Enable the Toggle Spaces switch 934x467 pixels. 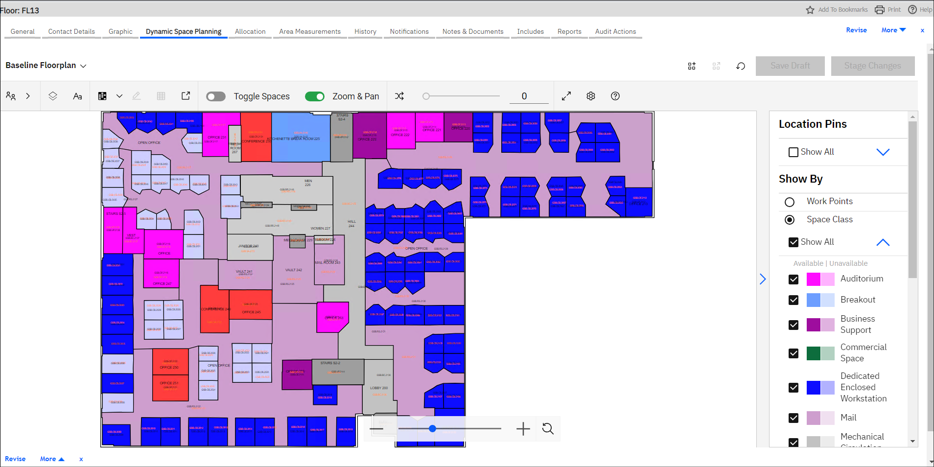[x=216, y=96]
